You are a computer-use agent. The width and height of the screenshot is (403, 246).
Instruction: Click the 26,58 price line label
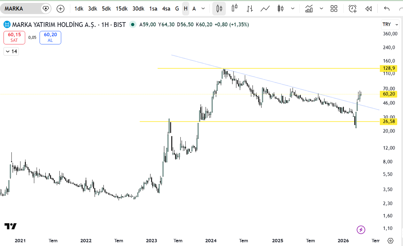pos(389,121)
